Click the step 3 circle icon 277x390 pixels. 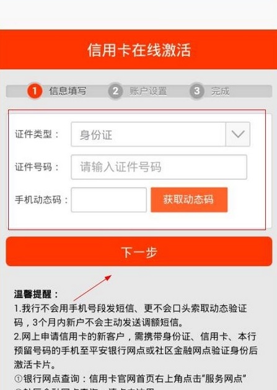coord(196,91)
